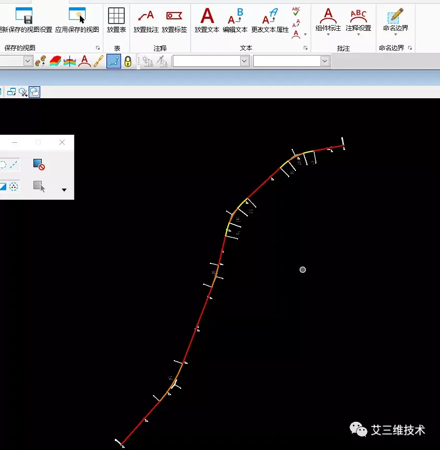
Task: Select the dotted circle mode in tool window
Action: (14, 187)
